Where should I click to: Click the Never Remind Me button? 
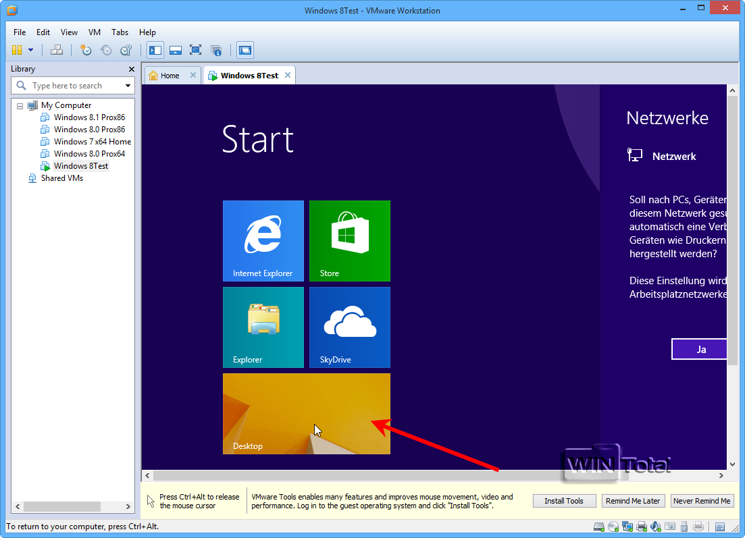[702, 501]
